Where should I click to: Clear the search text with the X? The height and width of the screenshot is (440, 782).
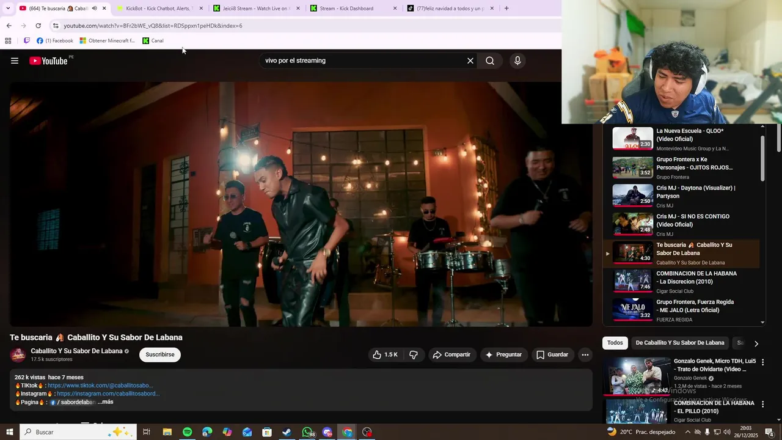(470, 61)
